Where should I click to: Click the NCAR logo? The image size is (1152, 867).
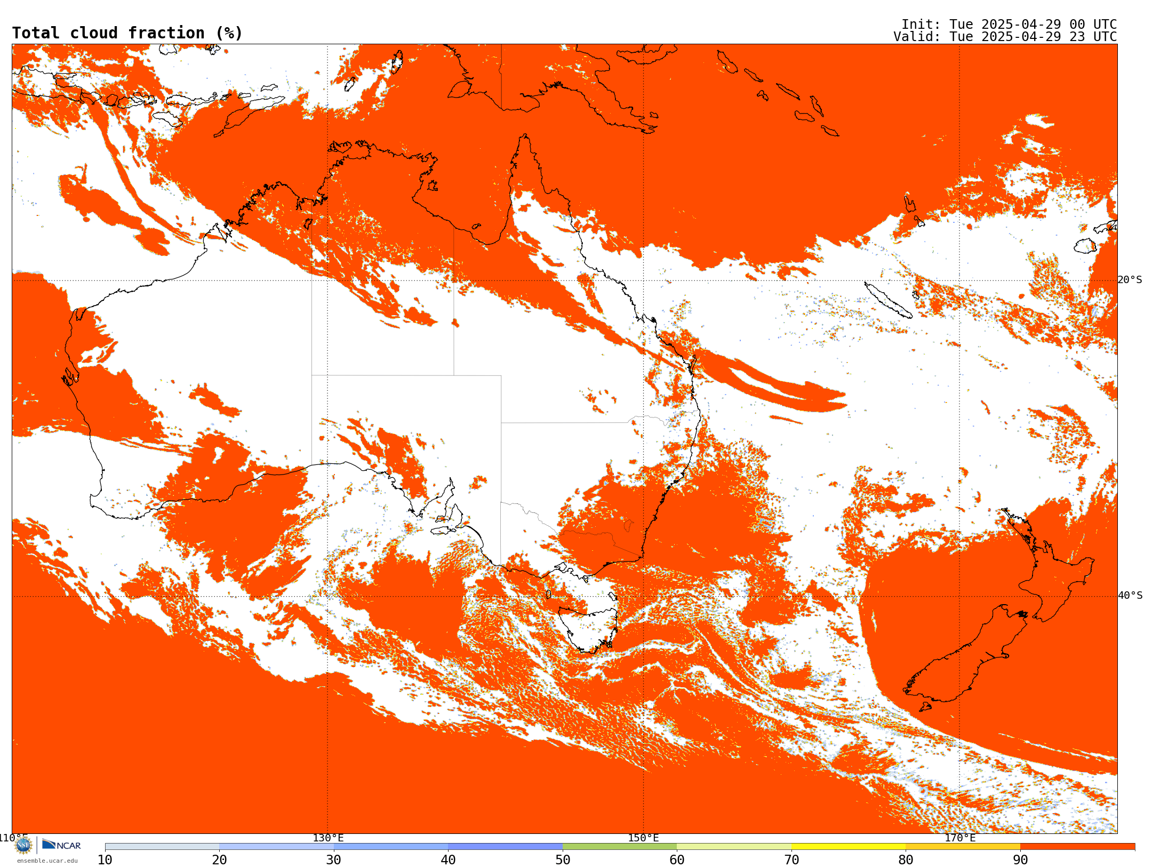[61, 845]
